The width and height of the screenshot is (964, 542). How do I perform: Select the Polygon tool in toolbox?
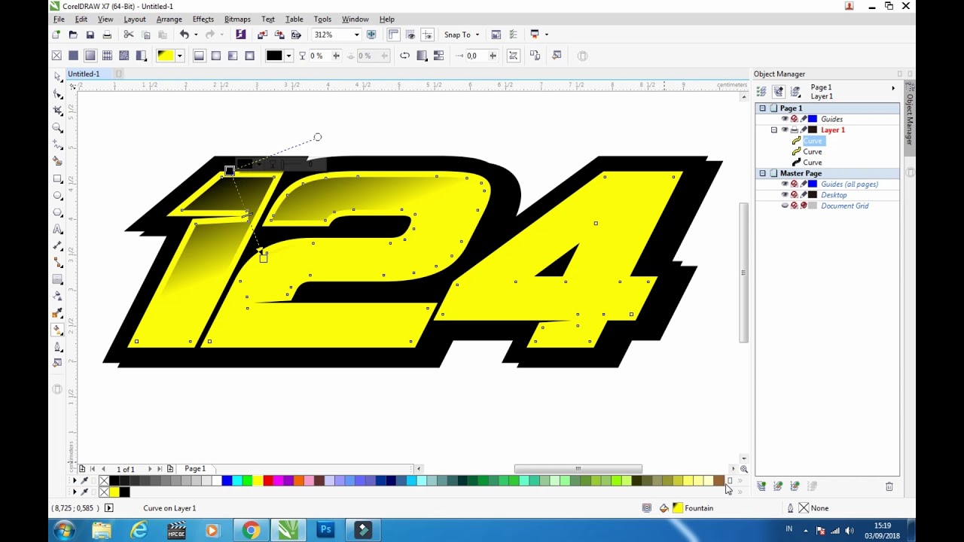coord(58,212)
